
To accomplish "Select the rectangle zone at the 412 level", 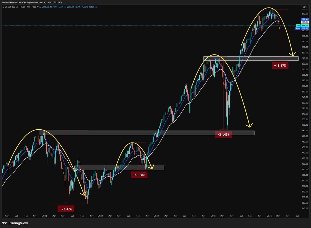I will point(119,168).
